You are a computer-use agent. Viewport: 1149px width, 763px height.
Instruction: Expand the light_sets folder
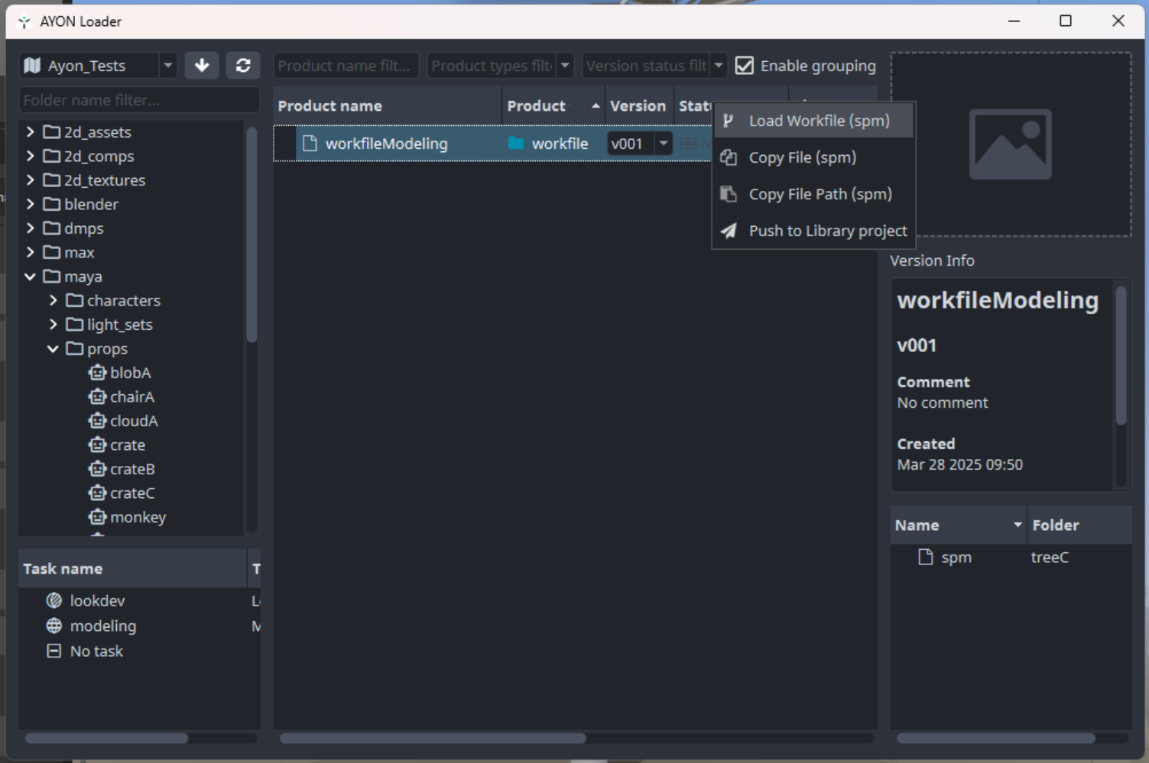[x=54, y=325]
